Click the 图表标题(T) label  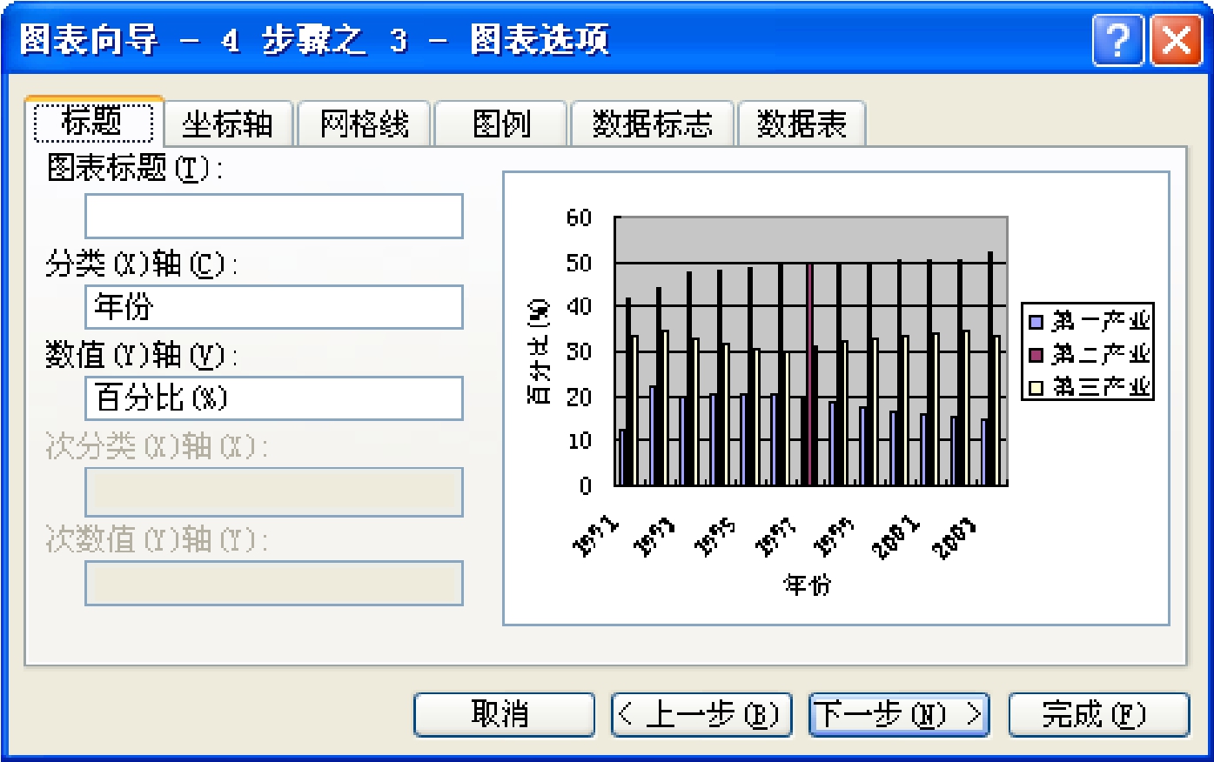[134, 168]
